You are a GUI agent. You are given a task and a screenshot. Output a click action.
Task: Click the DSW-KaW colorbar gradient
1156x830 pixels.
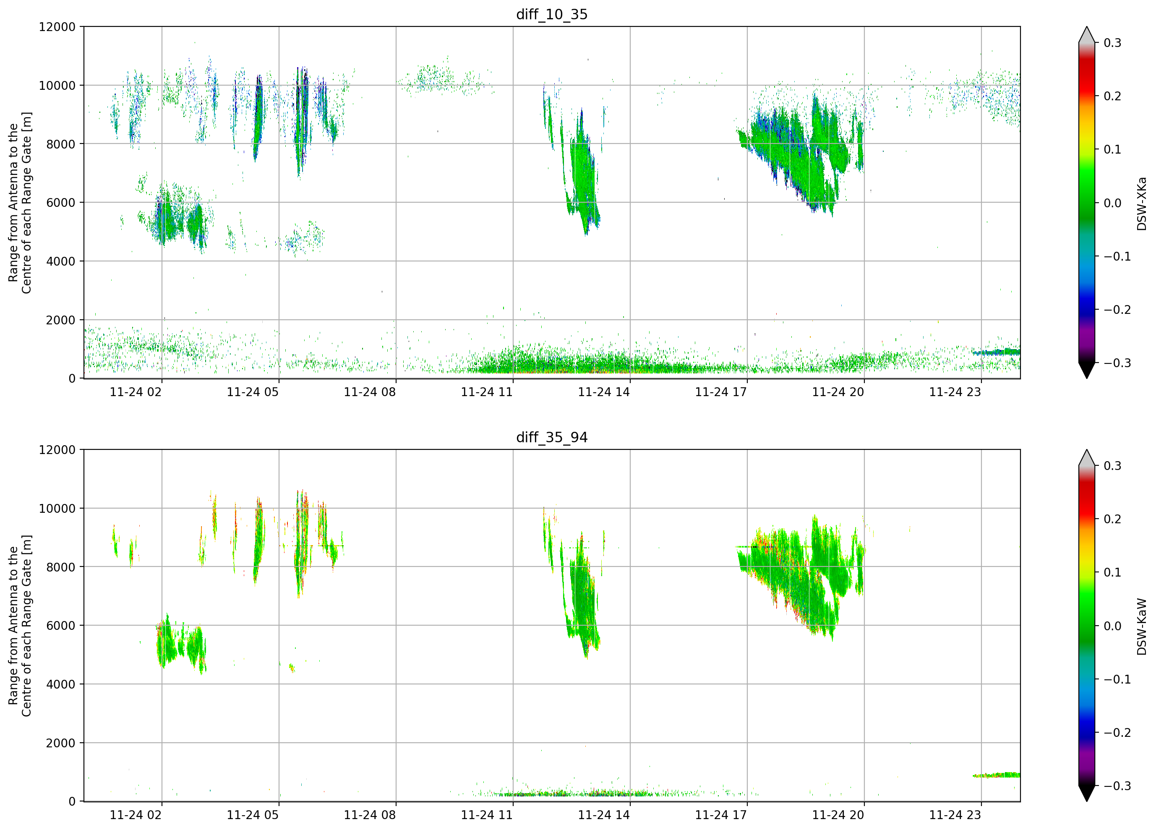(1087, 626)
